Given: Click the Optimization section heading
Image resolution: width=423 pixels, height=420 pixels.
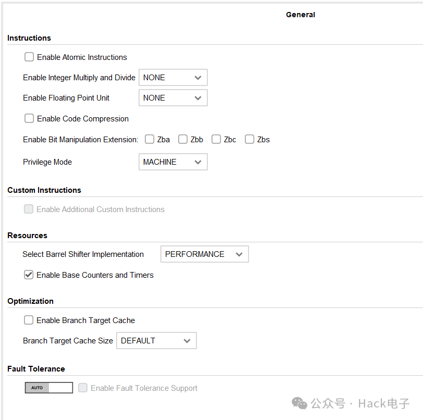Looking at the screenshot, I should (x=31, y=301).
